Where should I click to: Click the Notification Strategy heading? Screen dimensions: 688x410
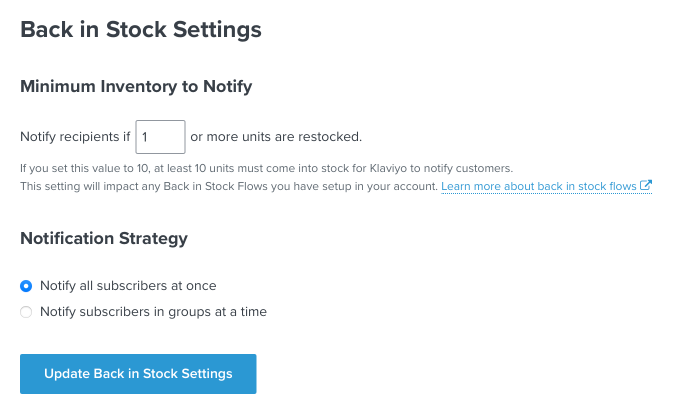click(104, 238)
